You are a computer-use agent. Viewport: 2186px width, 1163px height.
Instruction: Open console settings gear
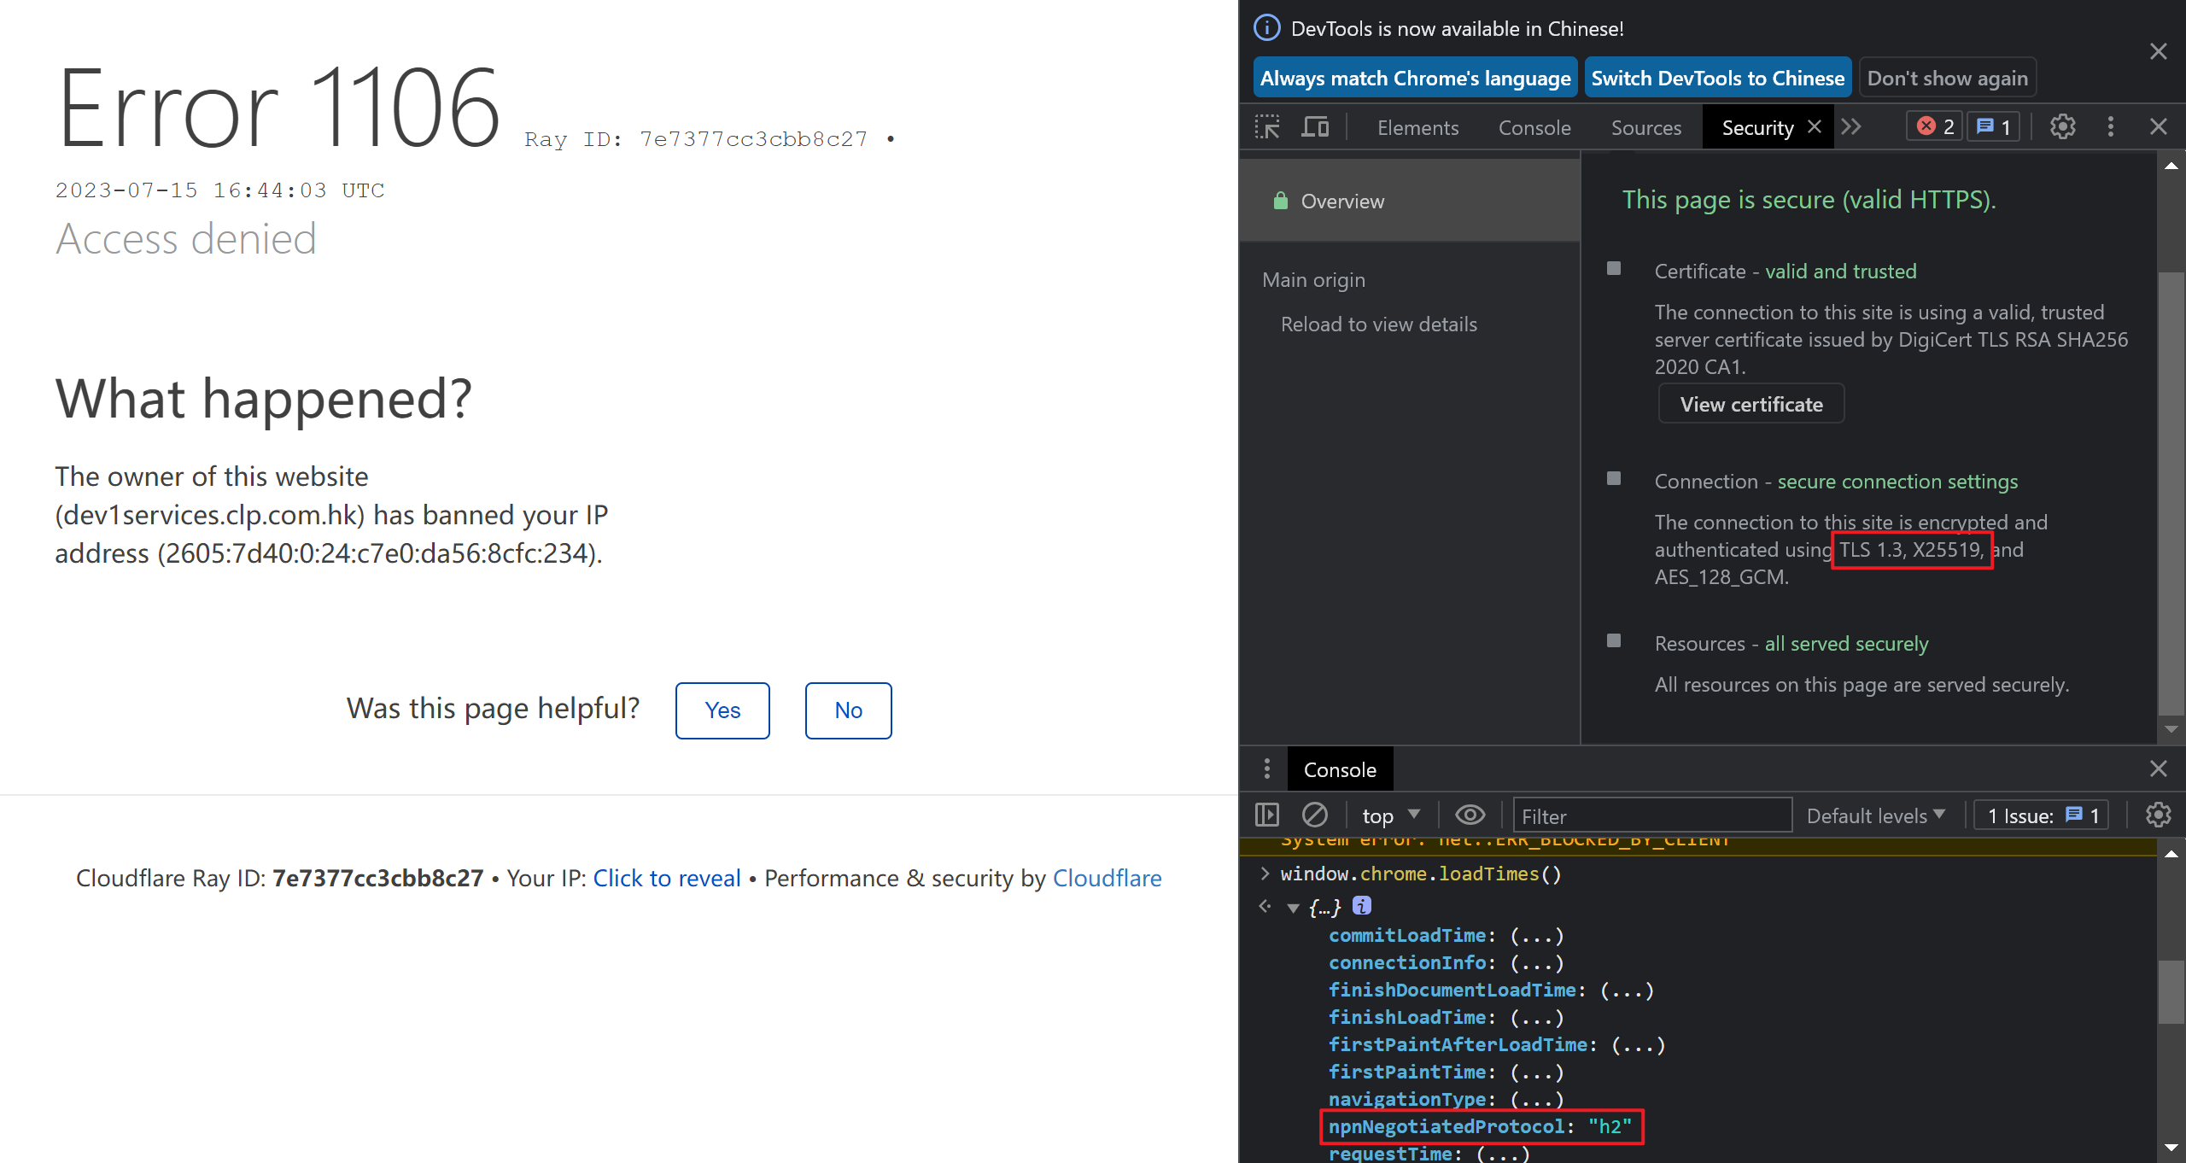(2159, 815)
